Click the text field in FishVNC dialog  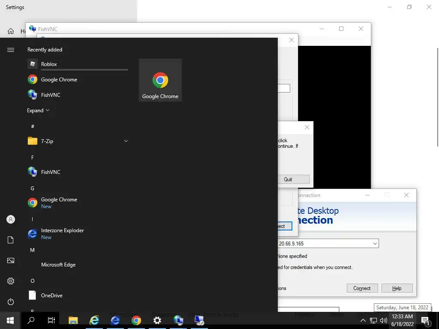click(x=284, y=88)
